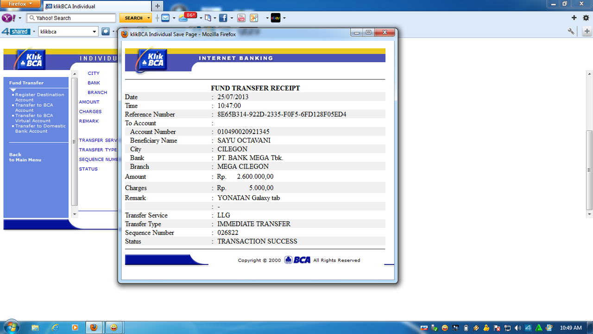Open the eBay toolbar icon
This screenshot has width=593, height=334.
tap(275, 18)
